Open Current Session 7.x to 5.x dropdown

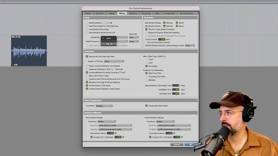pos(174,129)
